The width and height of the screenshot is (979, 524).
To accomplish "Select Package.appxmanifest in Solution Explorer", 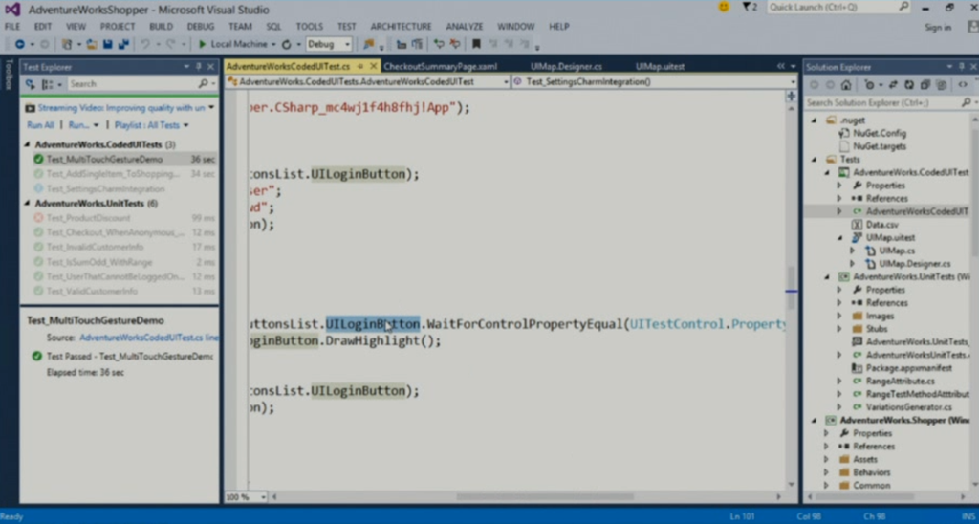I will point(909,368).
